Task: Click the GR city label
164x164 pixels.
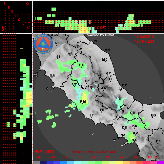Action: click(52, 75)
